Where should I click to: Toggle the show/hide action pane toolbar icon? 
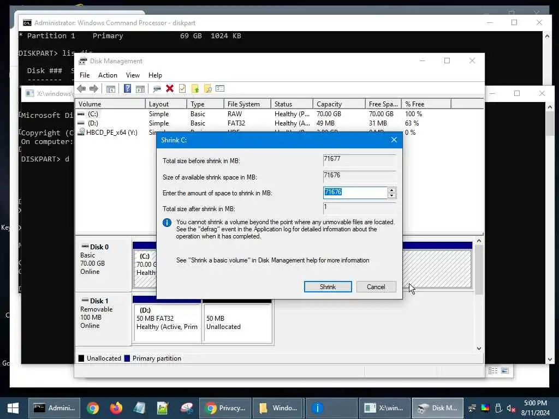[140, 89]
